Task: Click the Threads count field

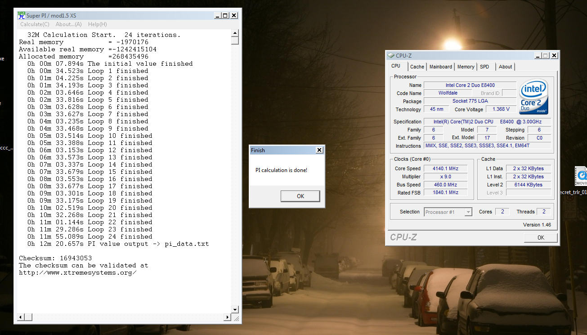Action: [544, 212]
